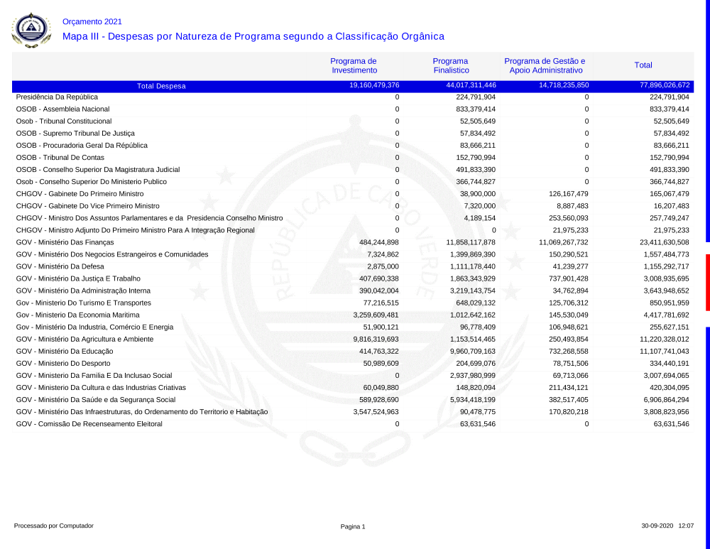710x549 pixels.
Task: Click the 'Programa de Investimento' column header
Action: pyautogui.click(x=354, y=66)
